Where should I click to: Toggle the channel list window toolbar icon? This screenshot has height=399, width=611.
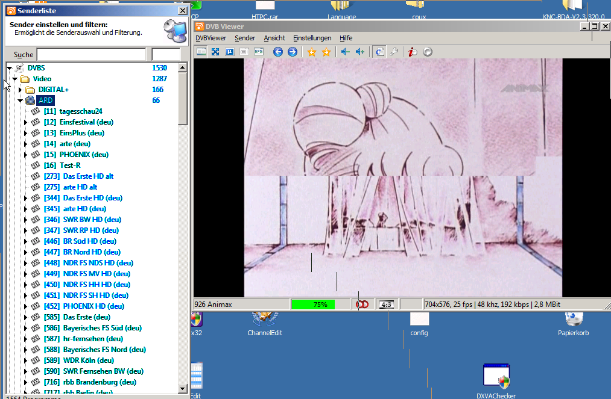click(201, 52)
